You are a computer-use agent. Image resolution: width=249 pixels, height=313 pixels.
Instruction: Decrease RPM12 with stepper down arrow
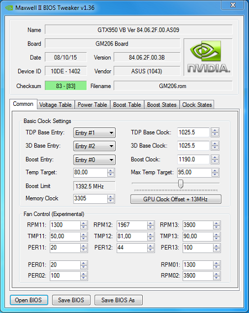click(x=151, y=227)
